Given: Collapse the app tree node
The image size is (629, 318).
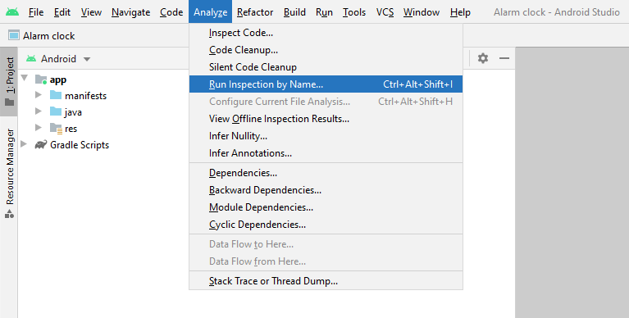Looking at the screenshot, I should click(25, 78).
